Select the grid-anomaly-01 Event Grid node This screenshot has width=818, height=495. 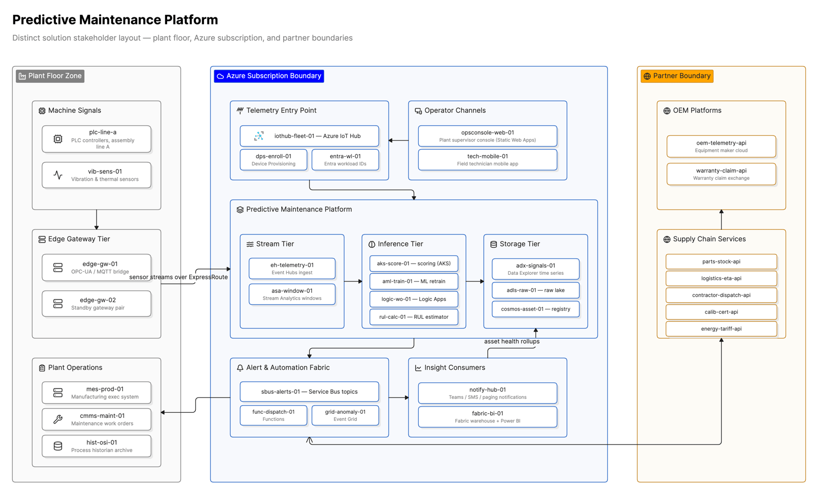tap(345, 415)
